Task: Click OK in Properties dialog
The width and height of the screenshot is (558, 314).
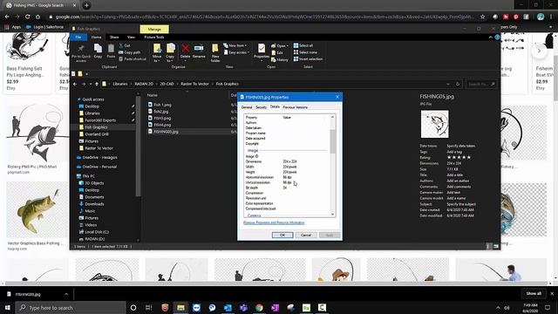Action: [282, 235]
